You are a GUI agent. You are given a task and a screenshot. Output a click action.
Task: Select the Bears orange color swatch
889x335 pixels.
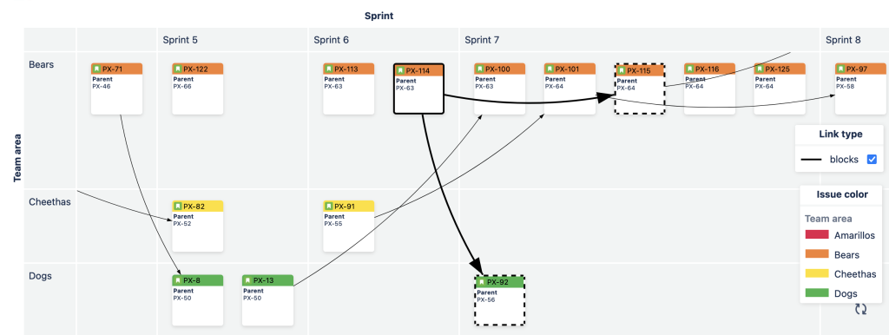[816, 255]
